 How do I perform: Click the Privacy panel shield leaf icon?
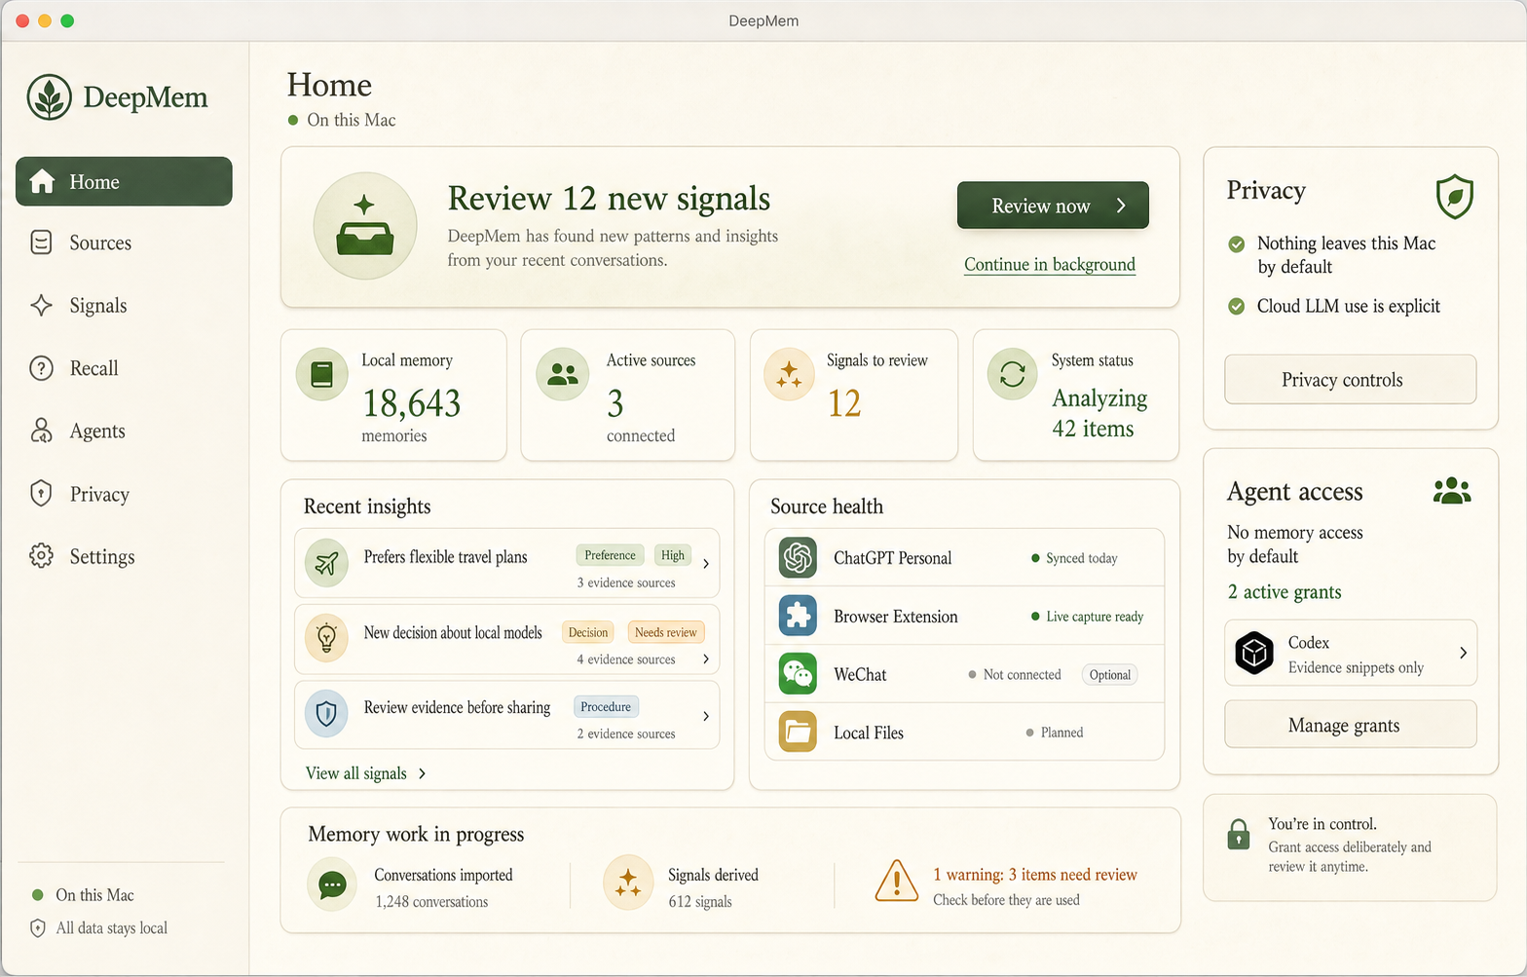click(x=1454, y=197)
